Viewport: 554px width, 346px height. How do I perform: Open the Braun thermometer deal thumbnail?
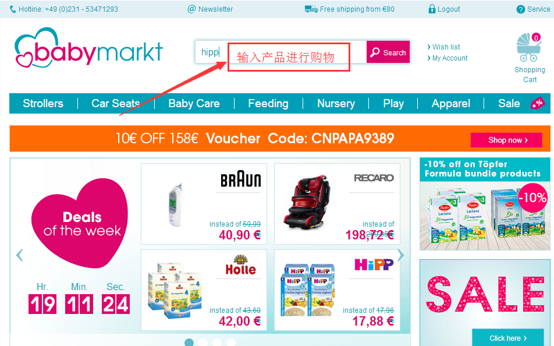tap(204, 204)
